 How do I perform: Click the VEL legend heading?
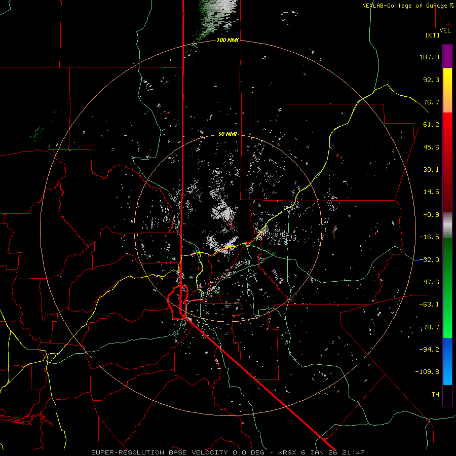[445, 30]
